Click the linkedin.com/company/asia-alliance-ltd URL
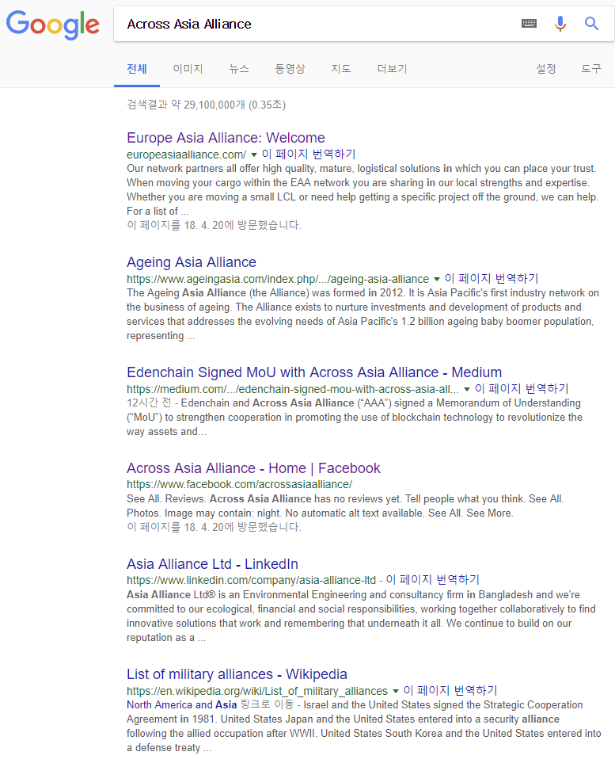615x767 pixels. click(251, 580)
